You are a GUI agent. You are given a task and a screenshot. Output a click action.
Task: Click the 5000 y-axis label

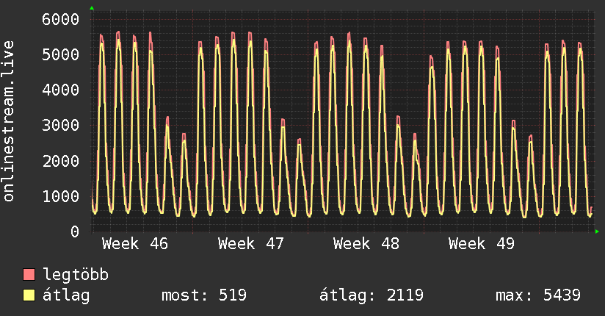point(59,54)
